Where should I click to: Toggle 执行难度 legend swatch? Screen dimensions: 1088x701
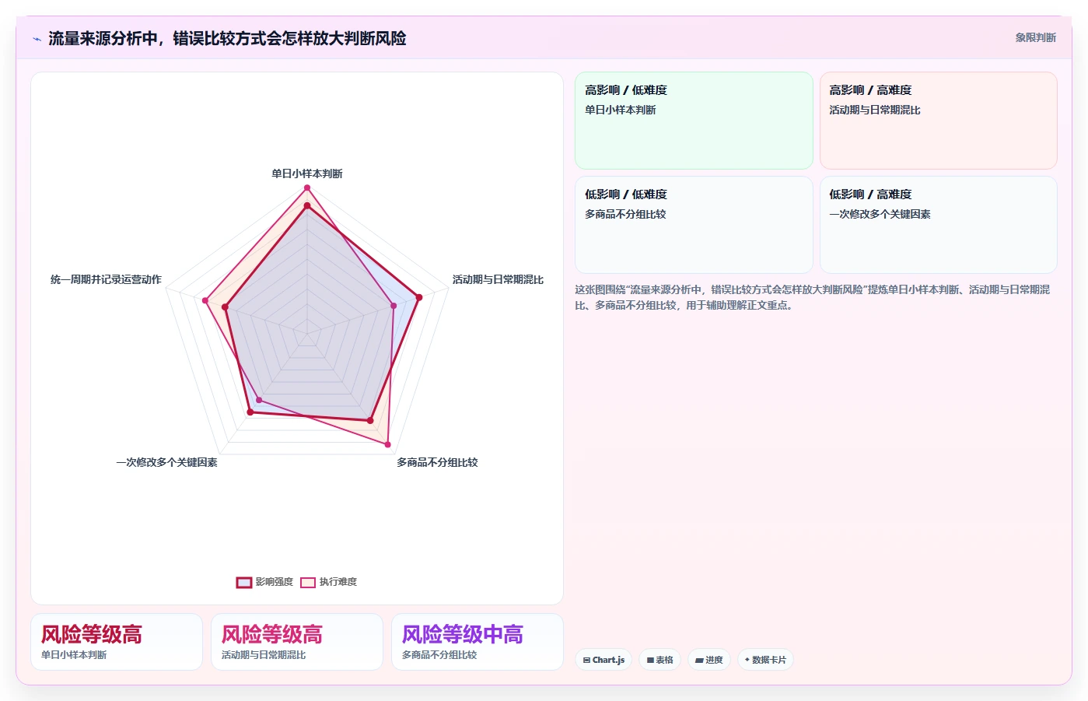[308, 582]
